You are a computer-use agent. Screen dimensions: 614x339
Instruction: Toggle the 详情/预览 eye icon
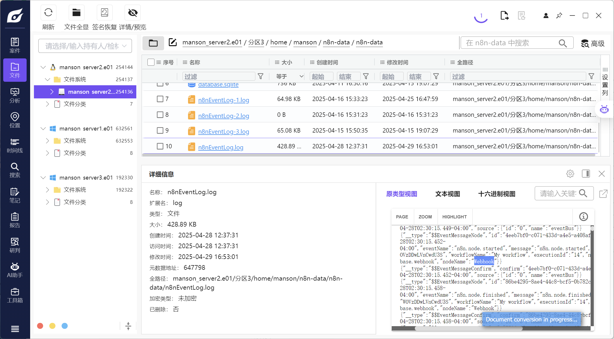133,13
